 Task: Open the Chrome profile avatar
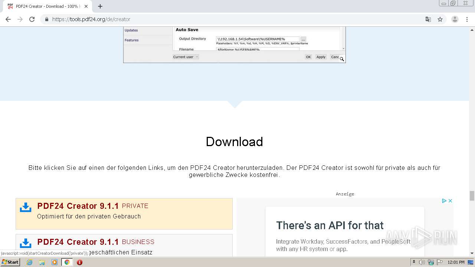455,19
